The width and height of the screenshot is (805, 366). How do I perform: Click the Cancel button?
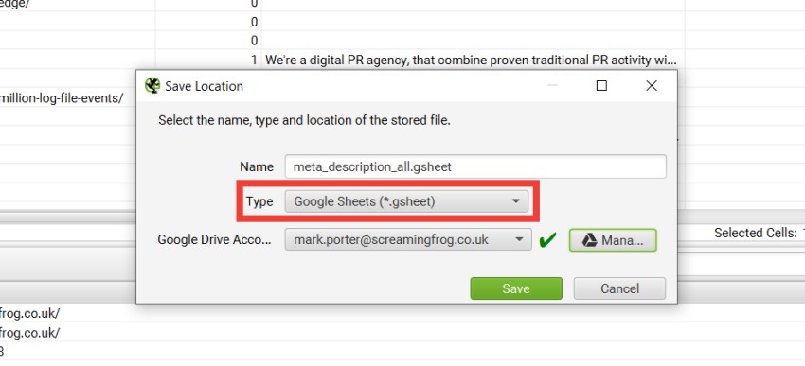[x=619, y=288]
